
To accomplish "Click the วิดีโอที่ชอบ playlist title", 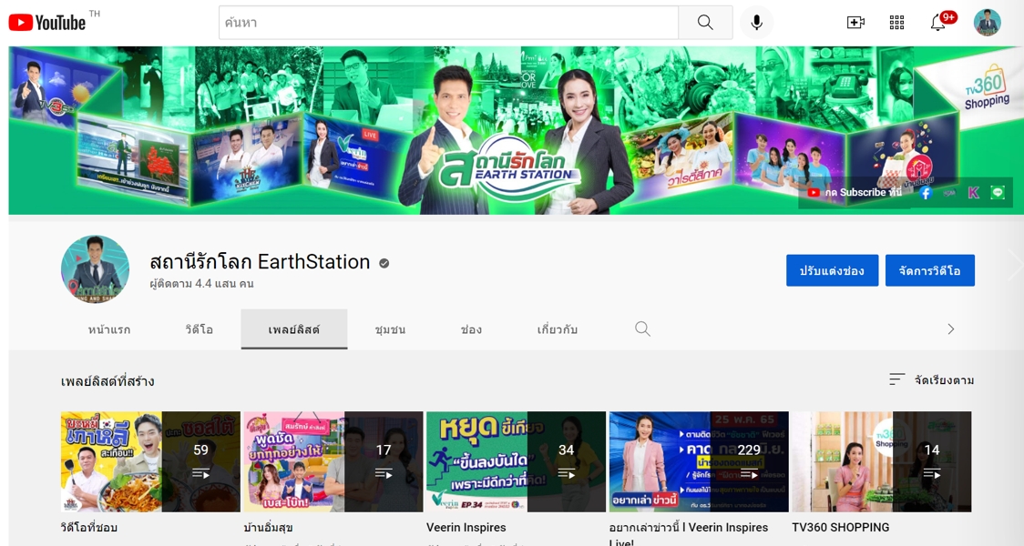I will click(x=88, y=527).
